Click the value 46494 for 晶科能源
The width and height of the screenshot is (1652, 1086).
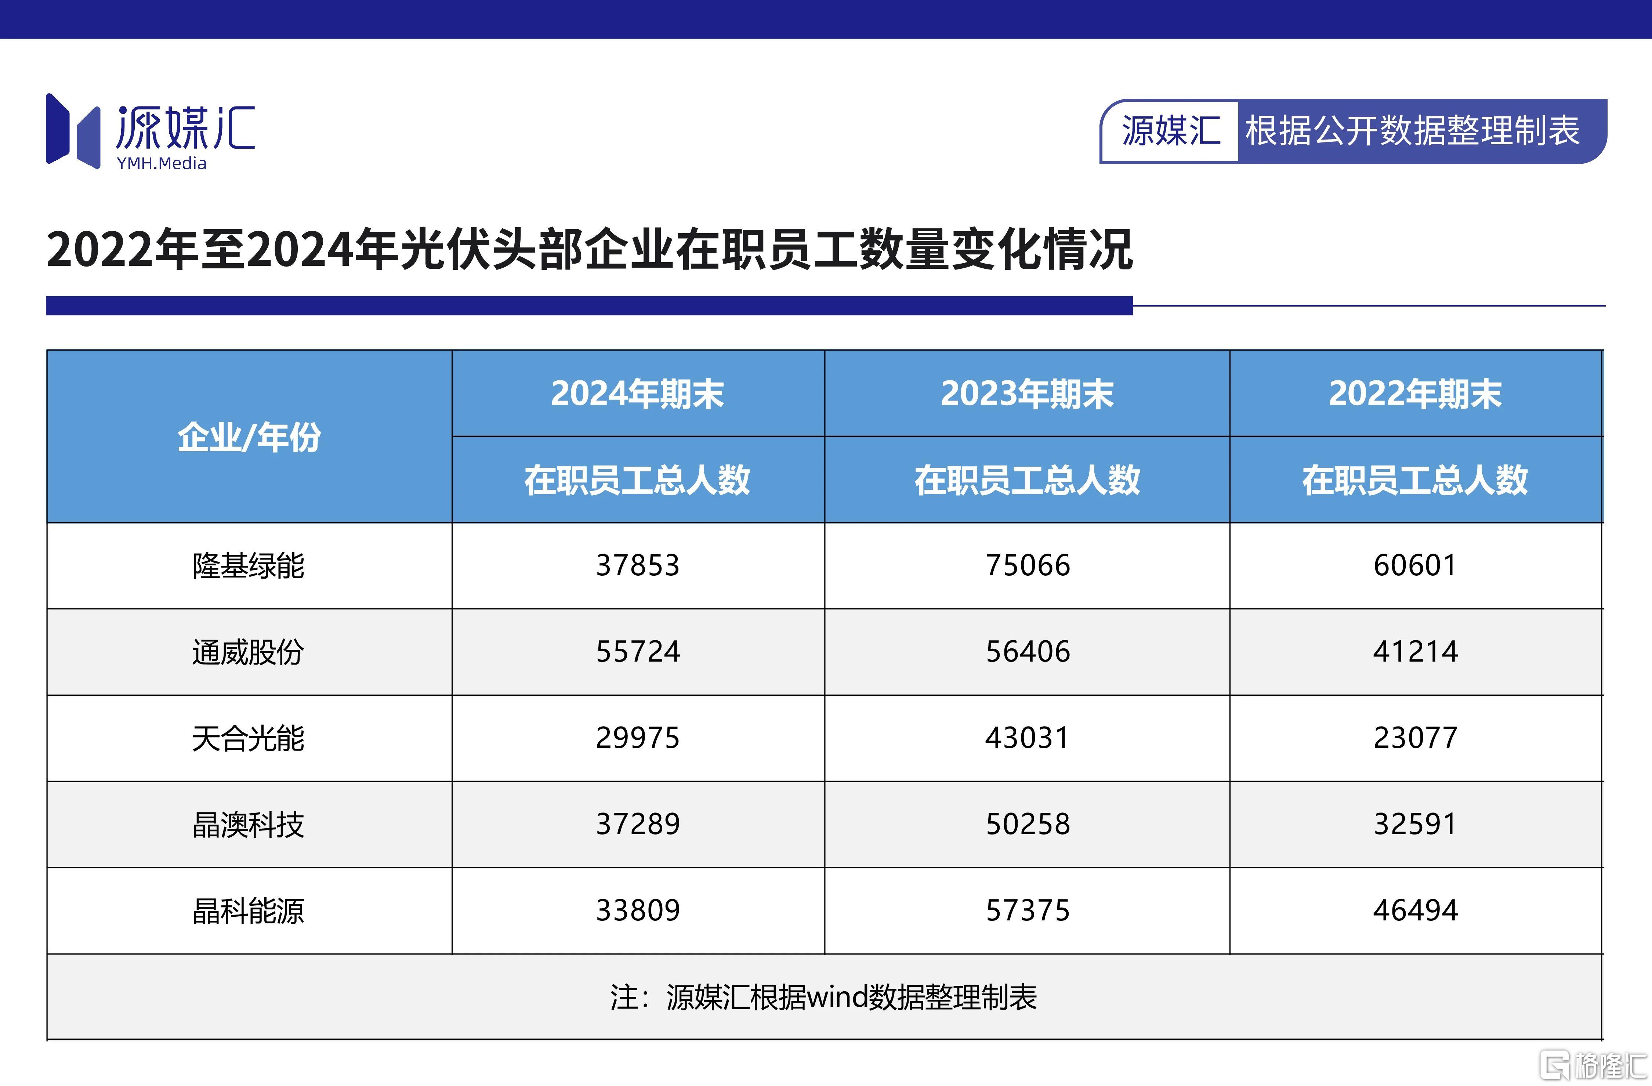click(1415, 911)
